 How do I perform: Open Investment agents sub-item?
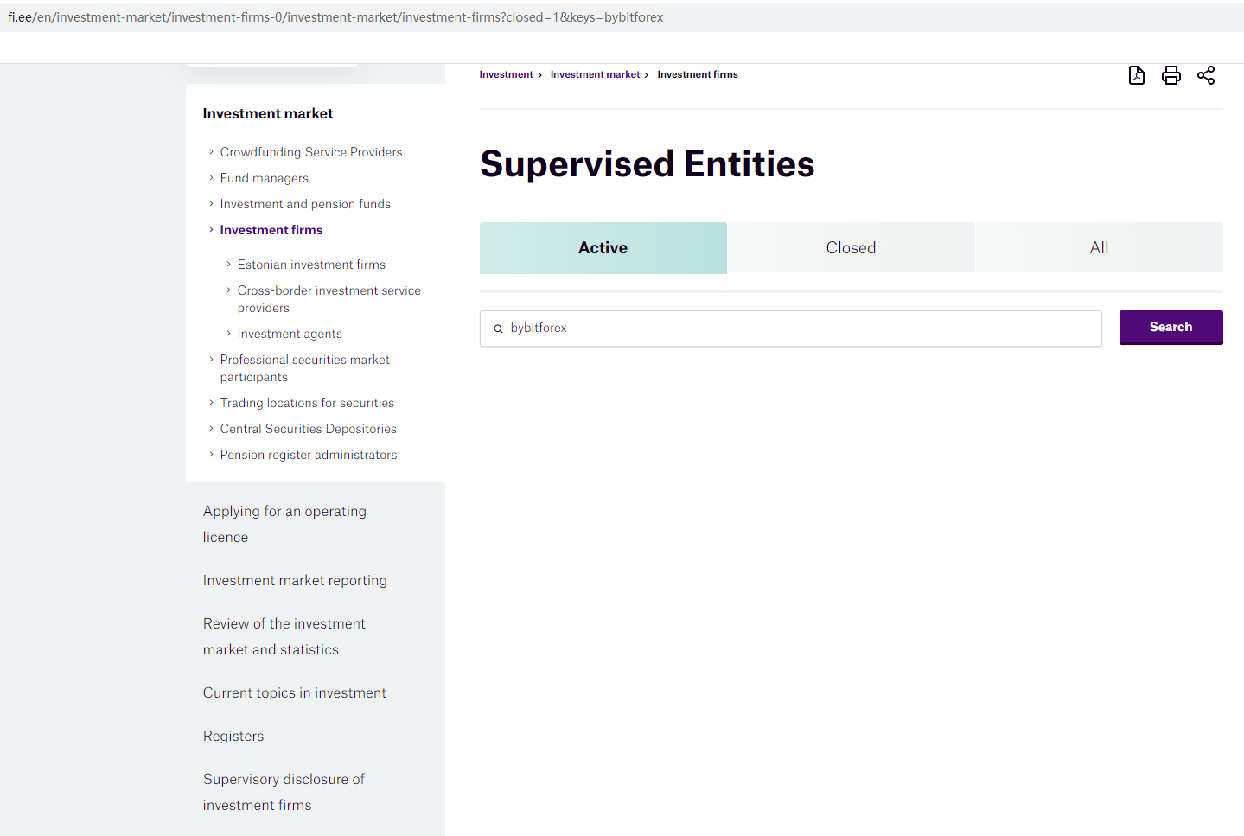point(290,334)
